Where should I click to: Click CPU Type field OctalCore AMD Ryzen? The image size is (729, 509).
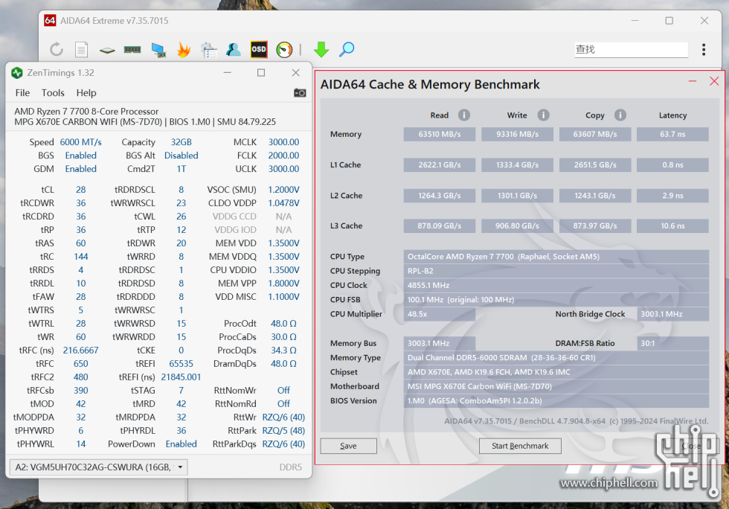pyautogui.click(x=556, y=257)
